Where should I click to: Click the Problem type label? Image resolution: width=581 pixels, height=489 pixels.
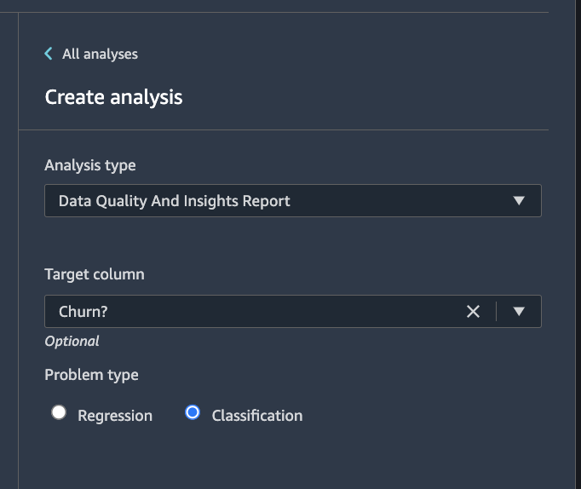pos(91,375)
